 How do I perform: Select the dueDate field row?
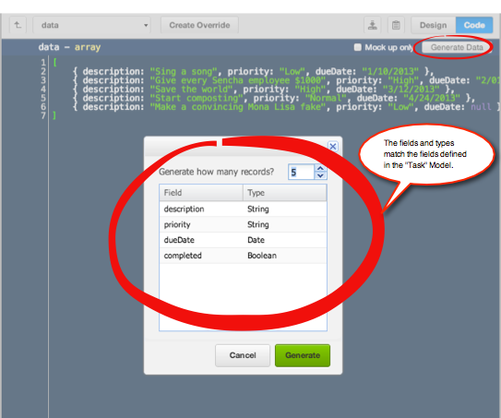click(x=243, y=240)
